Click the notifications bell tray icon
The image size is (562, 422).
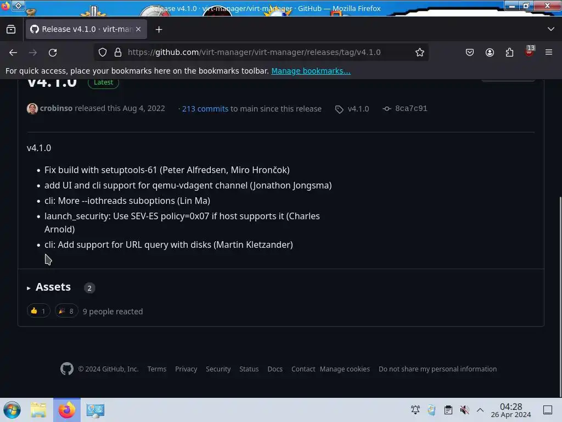pyautogui.click(x=415, y=410)
